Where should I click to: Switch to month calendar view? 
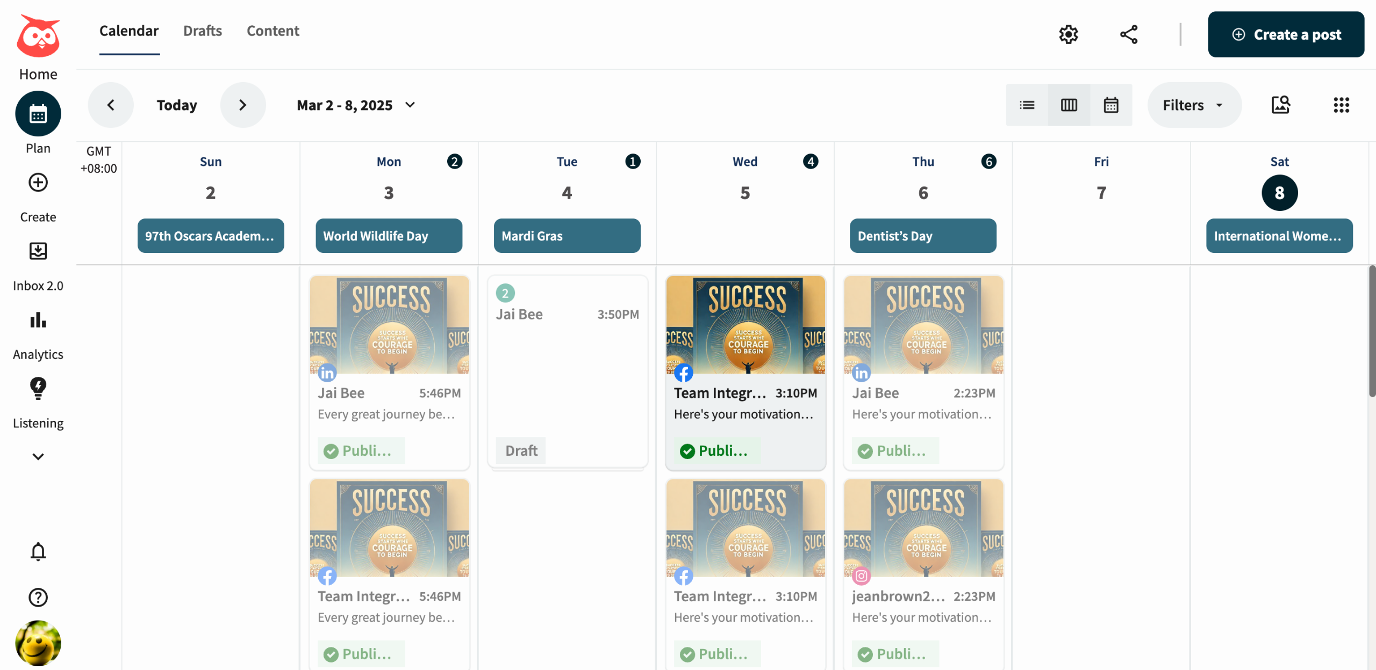tap(1110, 105)
